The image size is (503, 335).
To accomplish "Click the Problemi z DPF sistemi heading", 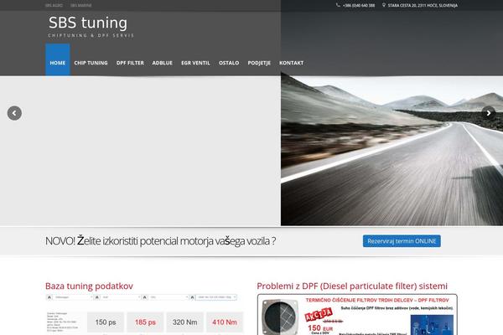I will (x=352, y=286).
